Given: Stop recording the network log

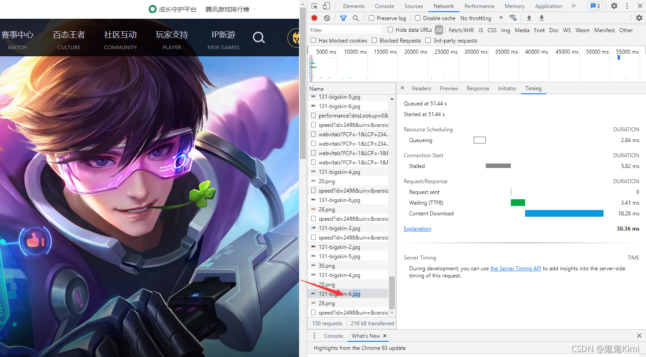Looking at the screenshot, I should (314, 18).
